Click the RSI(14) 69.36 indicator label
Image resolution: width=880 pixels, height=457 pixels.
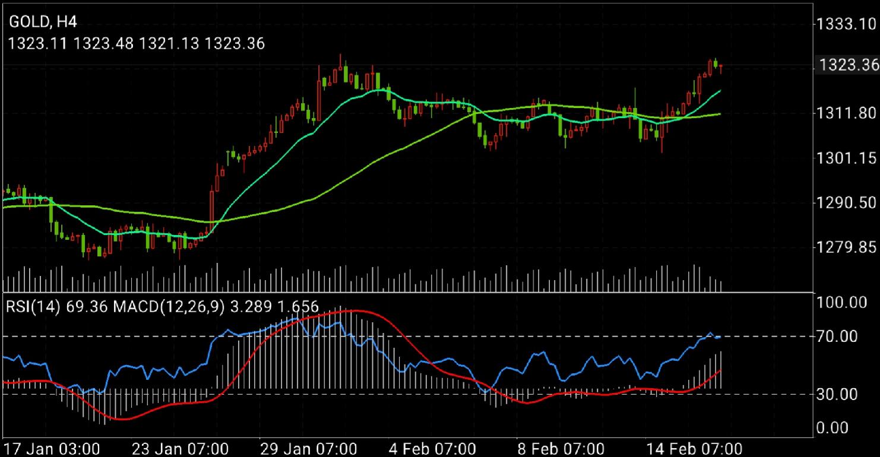[x=58, y=307]
